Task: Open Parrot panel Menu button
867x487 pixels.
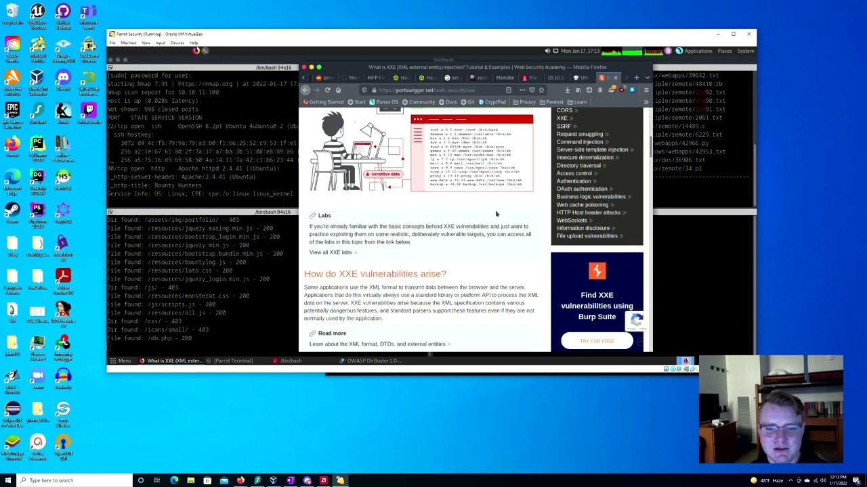Action: tap(120, 361)
